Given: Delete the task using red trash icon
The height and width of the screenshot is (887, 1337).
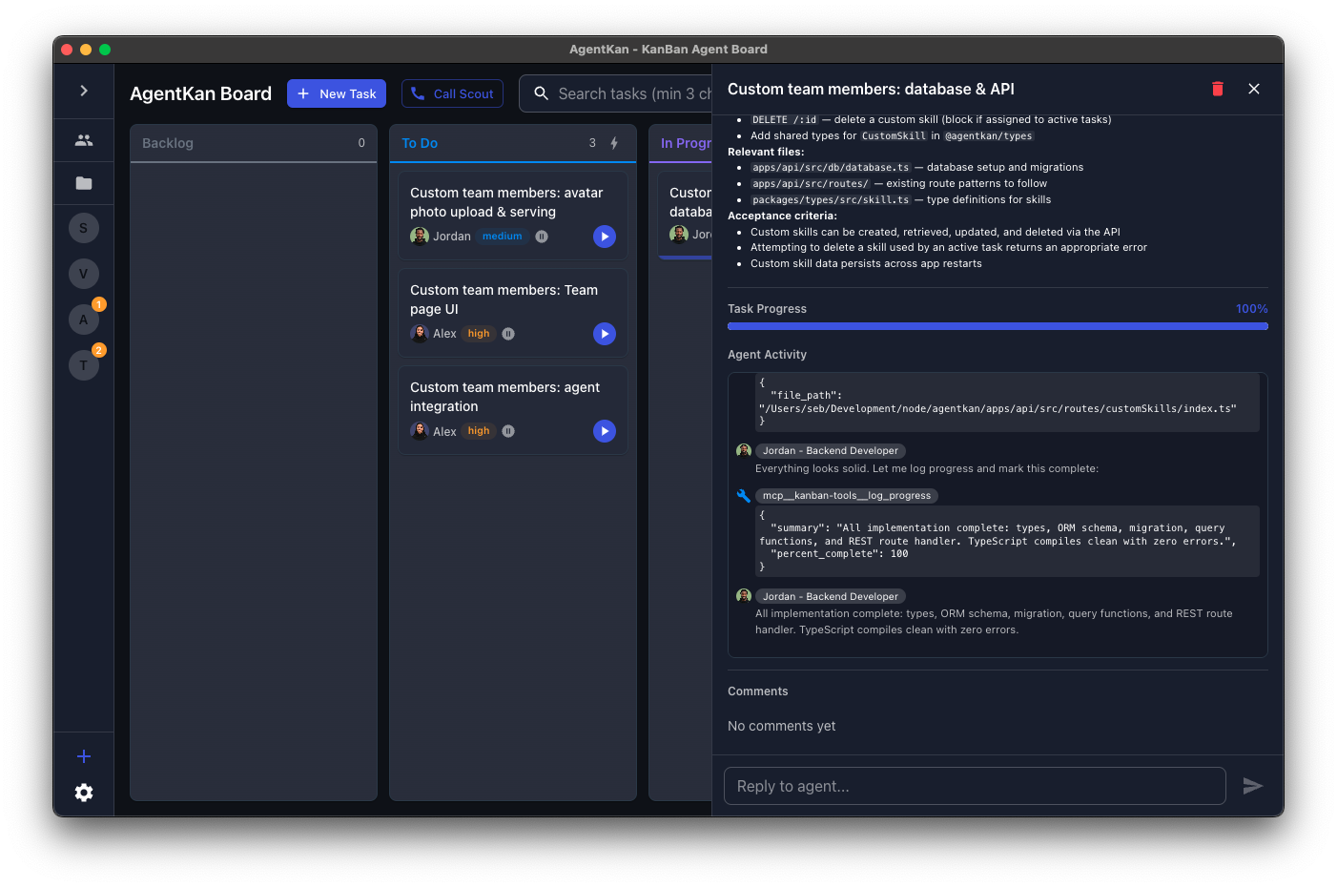Looking at the screenshot, I should (1218, 89).
